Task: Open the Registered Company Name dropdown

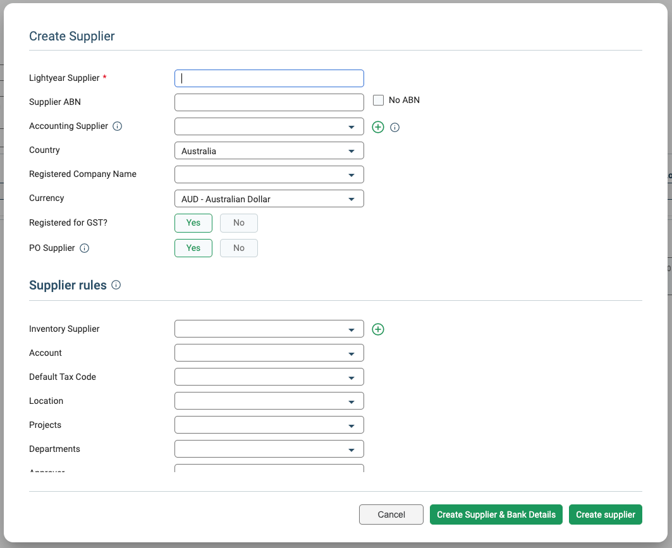Action: pyautogui.click(x=269, y=174)
